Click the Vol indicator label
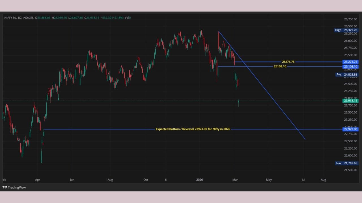Screen dimensions: 362x203 click(x=127, y=18)
